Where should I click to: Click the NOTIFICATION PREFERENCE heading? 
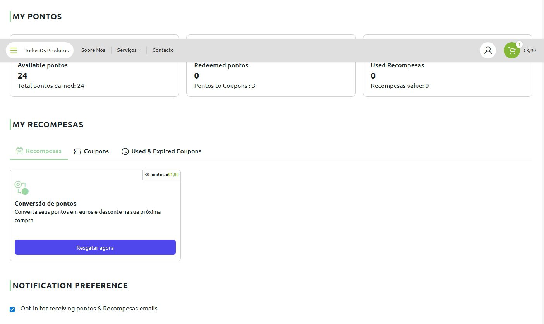(70, 286)
